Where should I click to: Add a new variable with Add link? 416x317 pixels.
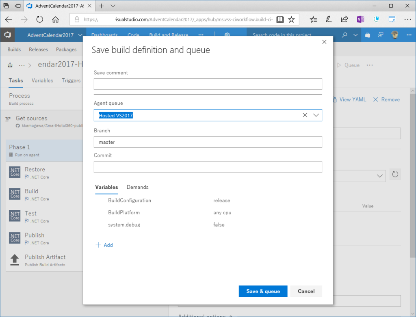104,245
